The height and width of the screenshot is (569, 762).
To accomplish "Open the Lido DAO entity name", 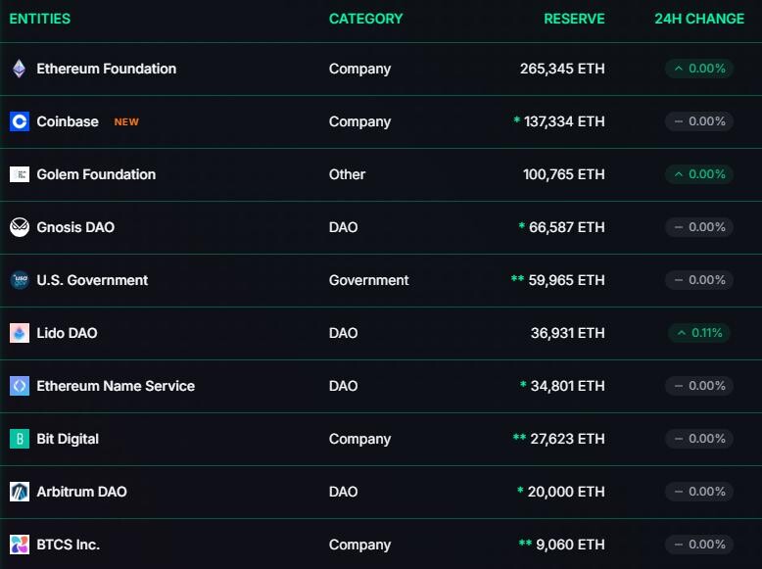I will (67, 333).
